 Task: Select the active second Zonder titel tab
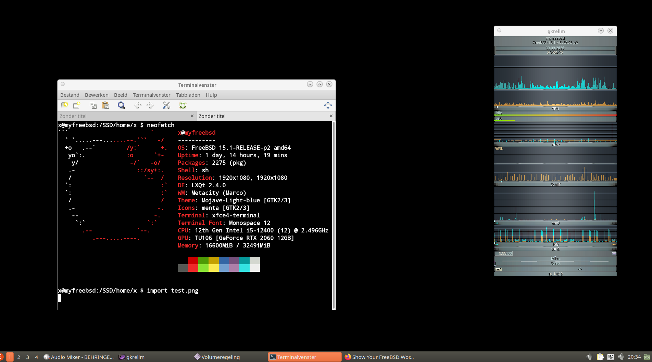[266, 116]
